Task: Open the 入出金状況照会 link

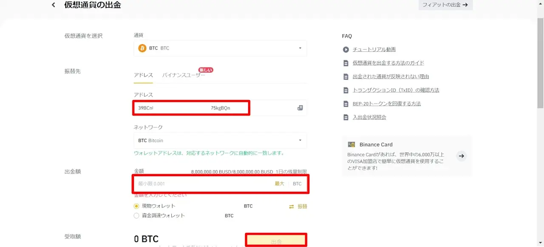Action: point(369,118)
